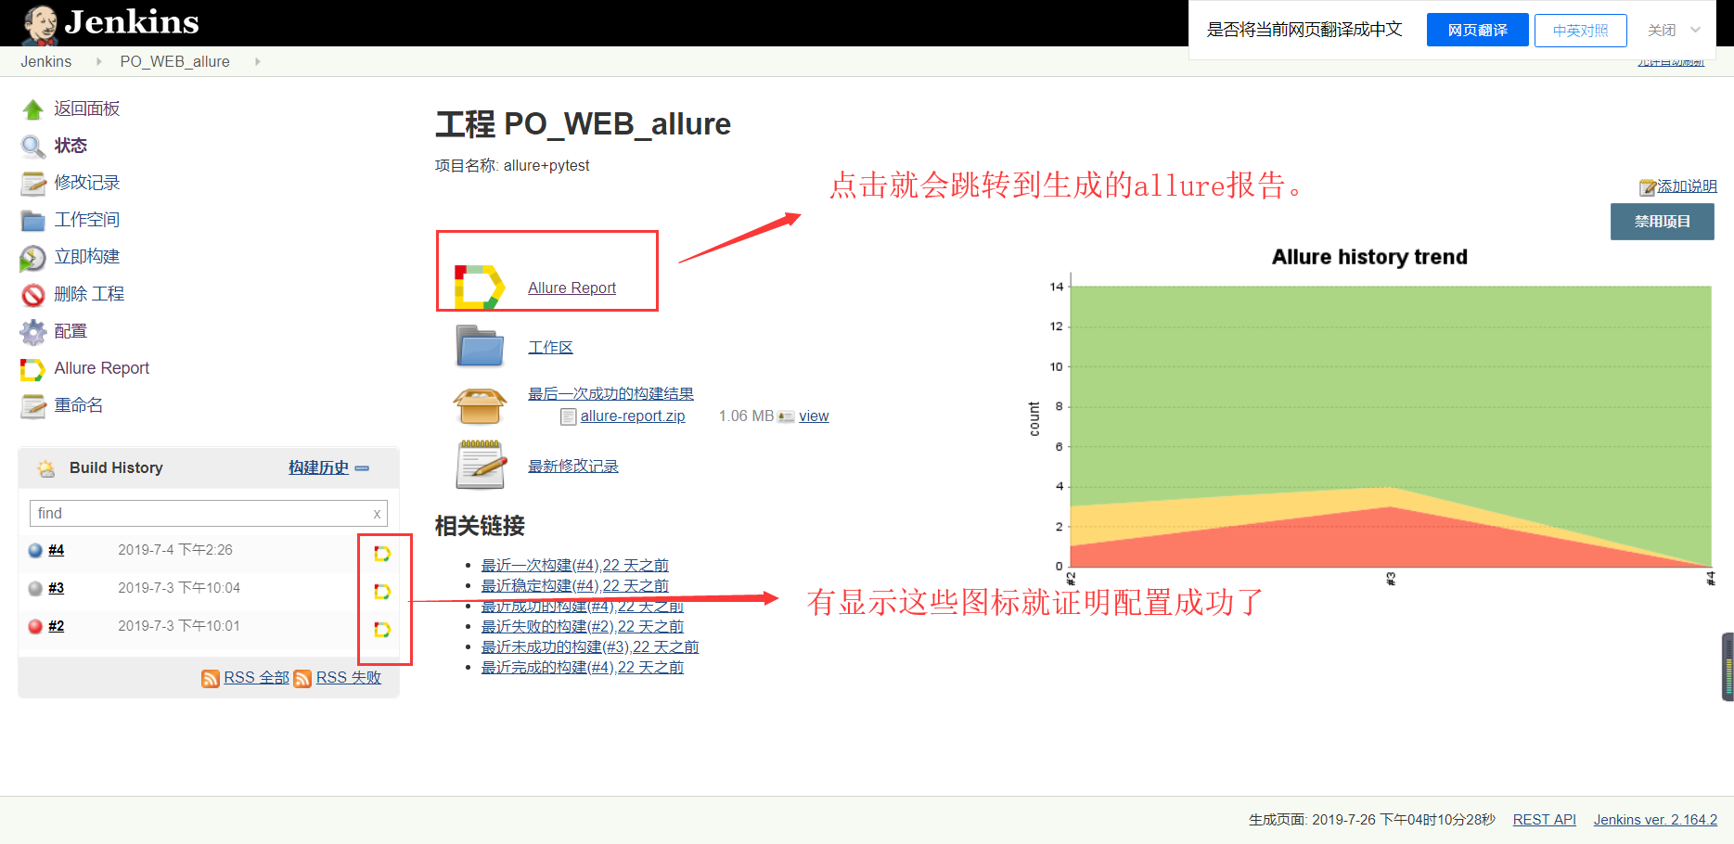The image size is (1734, 844).
Task: Click the 立即构建 clock icon
Action: click(33, 258)
